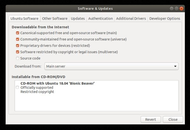Toggle Canonical-supported software (main) checkbox
The width and height of the screenshot is (190, 130).
18,33
